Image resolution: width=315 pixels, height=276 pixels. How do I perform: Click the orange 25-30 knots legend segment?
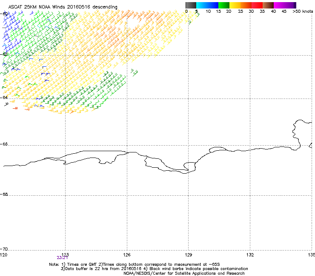(x=246, y=5)
